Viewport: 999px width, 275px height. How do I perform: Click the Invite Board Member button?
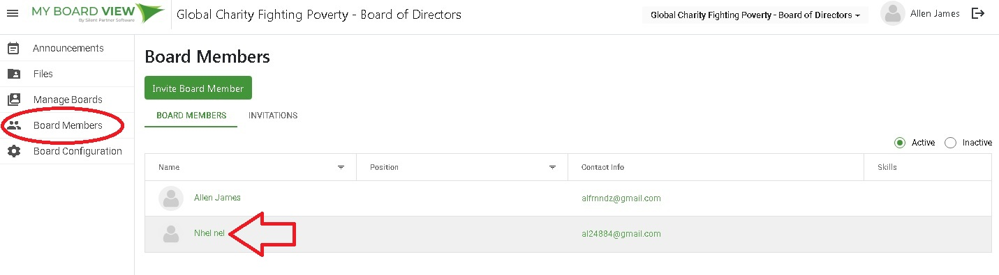click(198, 88)
